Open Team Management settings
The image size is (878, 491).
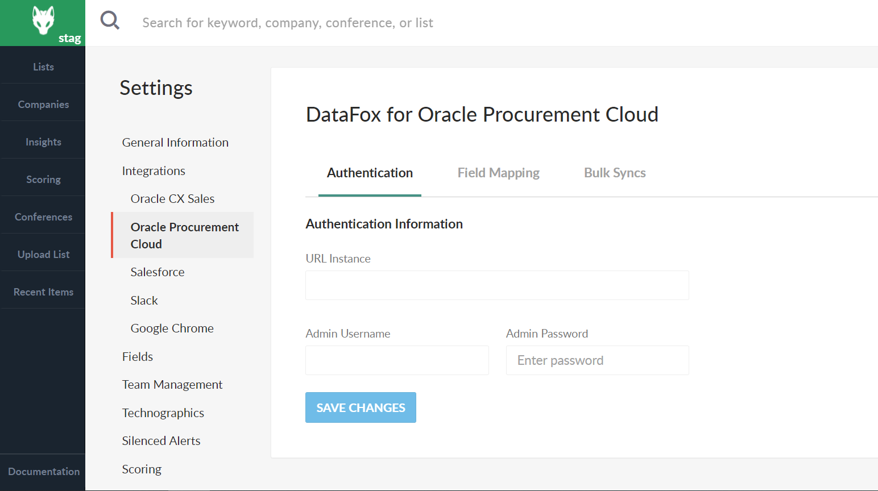(x=172, y=385)
